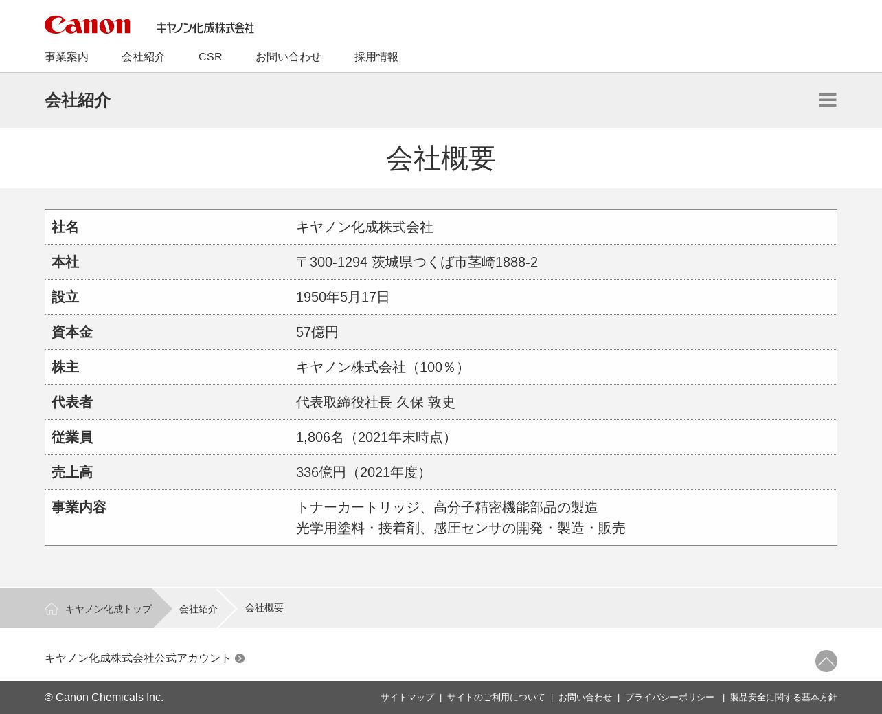This screenshot has height=714, width=882.
Task: Click the 社名 row label
Action: [65, 227]
